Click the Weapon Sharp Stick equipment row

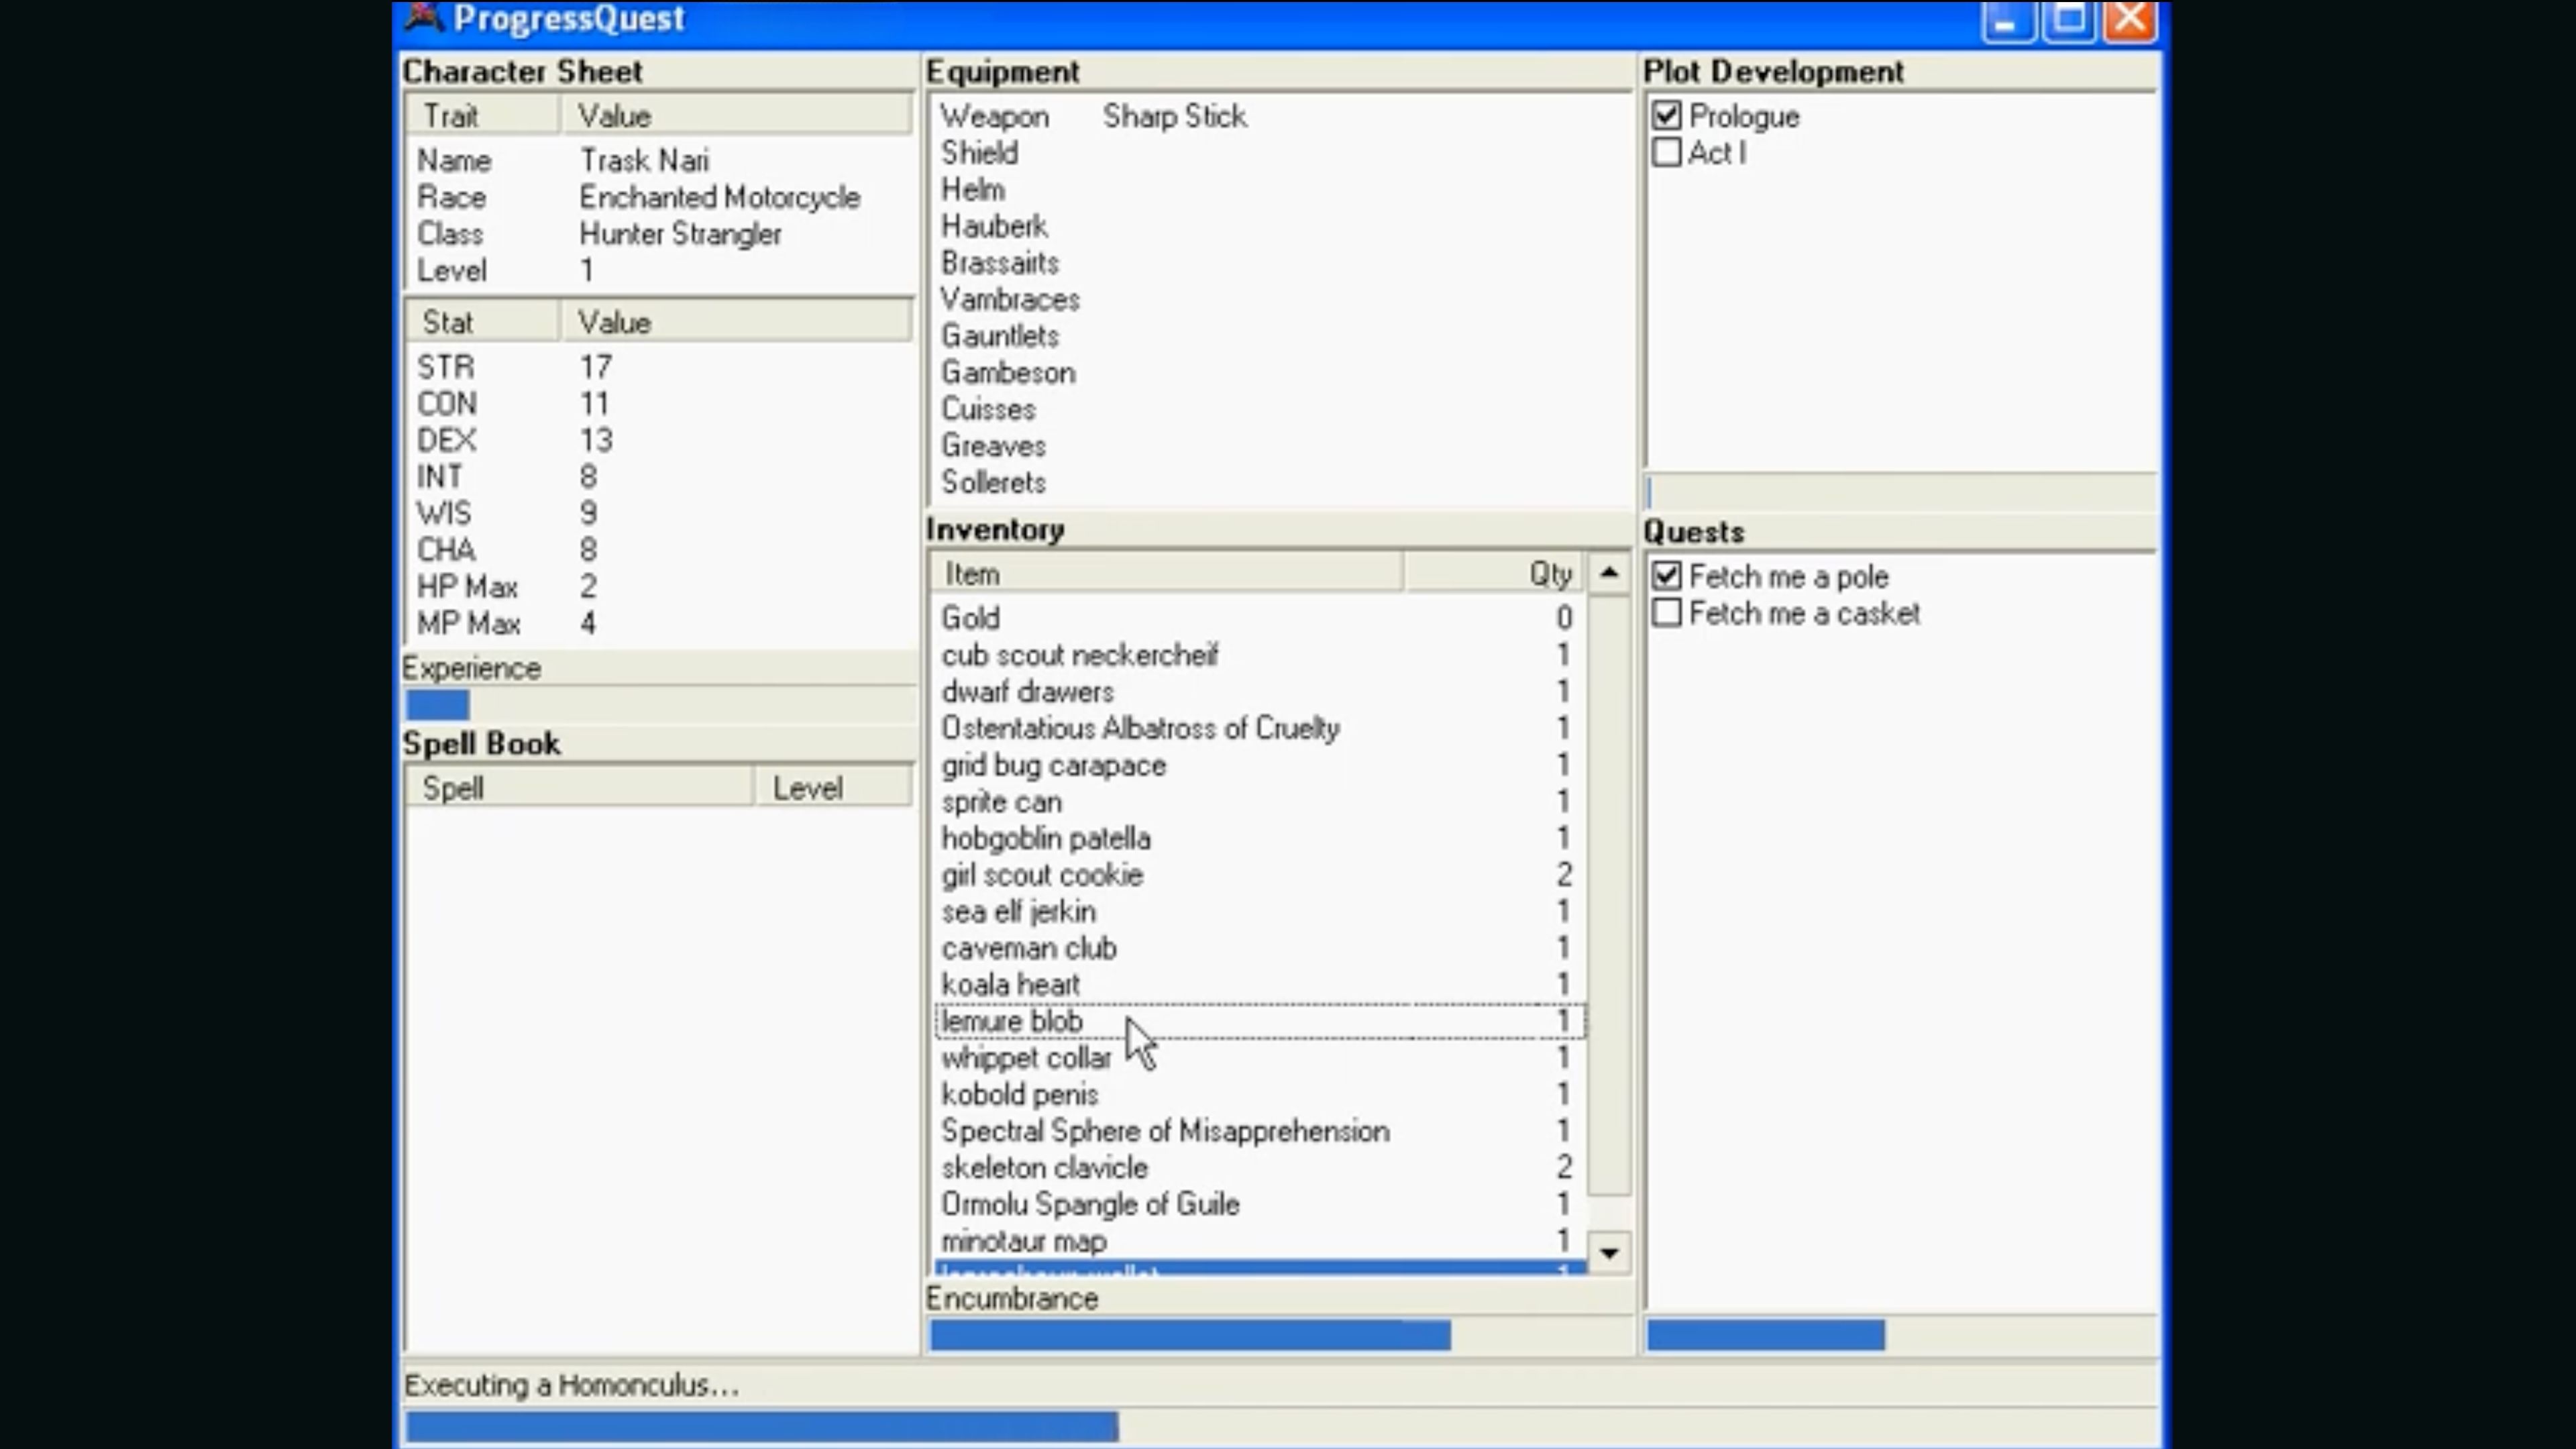tap(1280, 116)
